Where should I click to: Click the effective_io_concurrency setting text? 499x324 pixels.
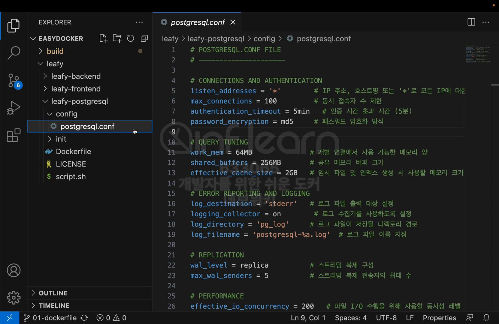pos(240,306)
